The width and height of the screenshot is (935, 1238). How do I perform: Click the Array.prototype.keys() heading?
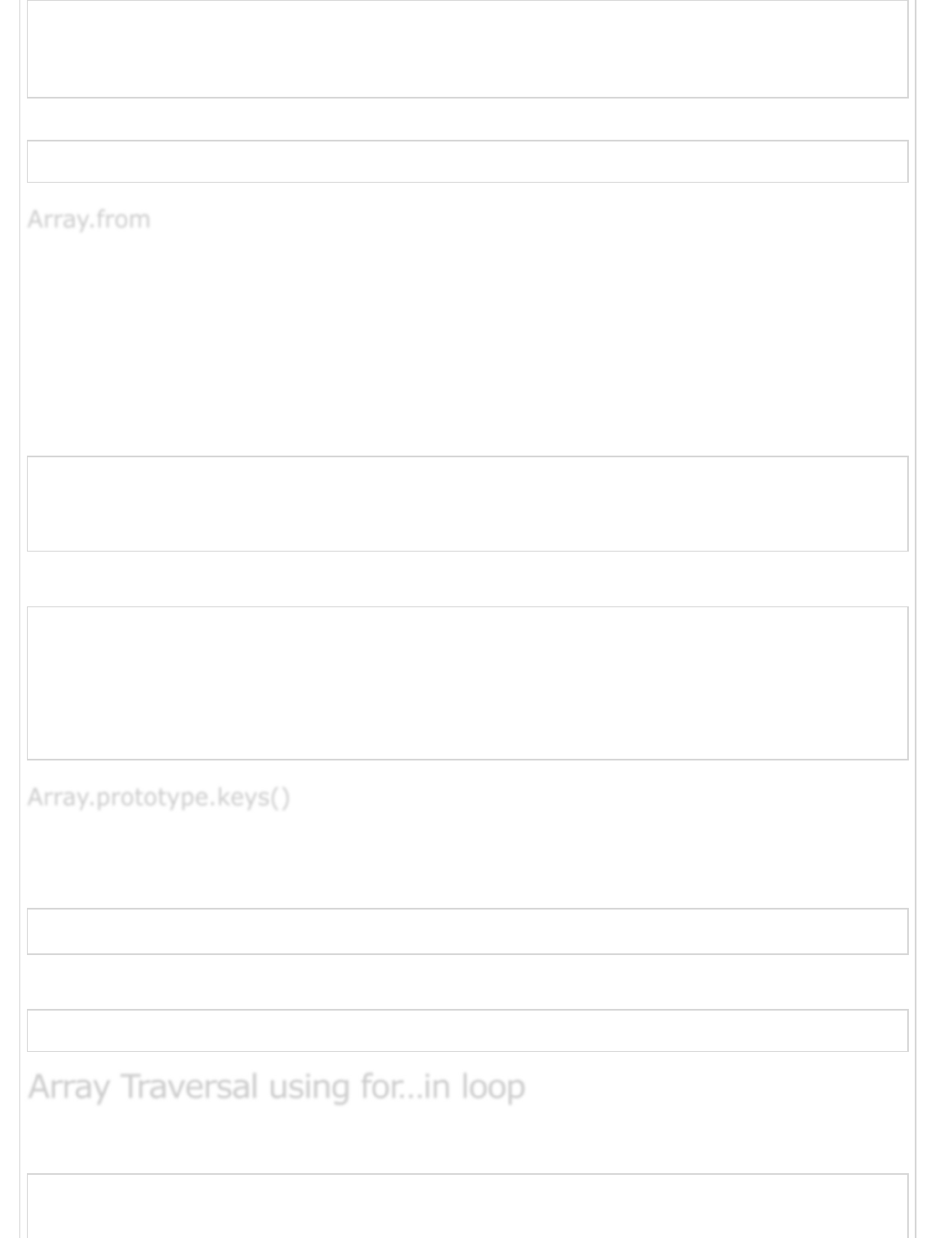[x=158, y=797]
